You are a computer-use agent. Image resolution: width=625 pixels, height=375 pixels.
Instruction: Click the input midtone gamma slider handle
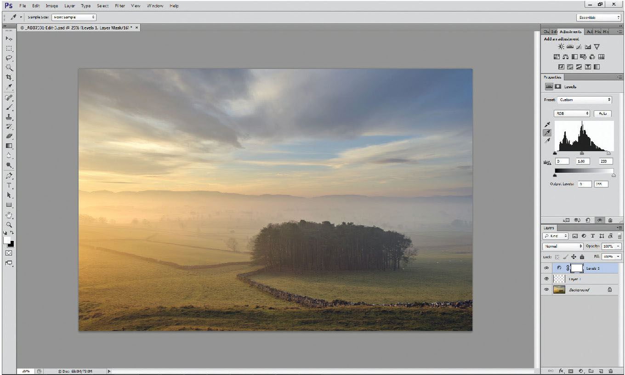point(582,153)
